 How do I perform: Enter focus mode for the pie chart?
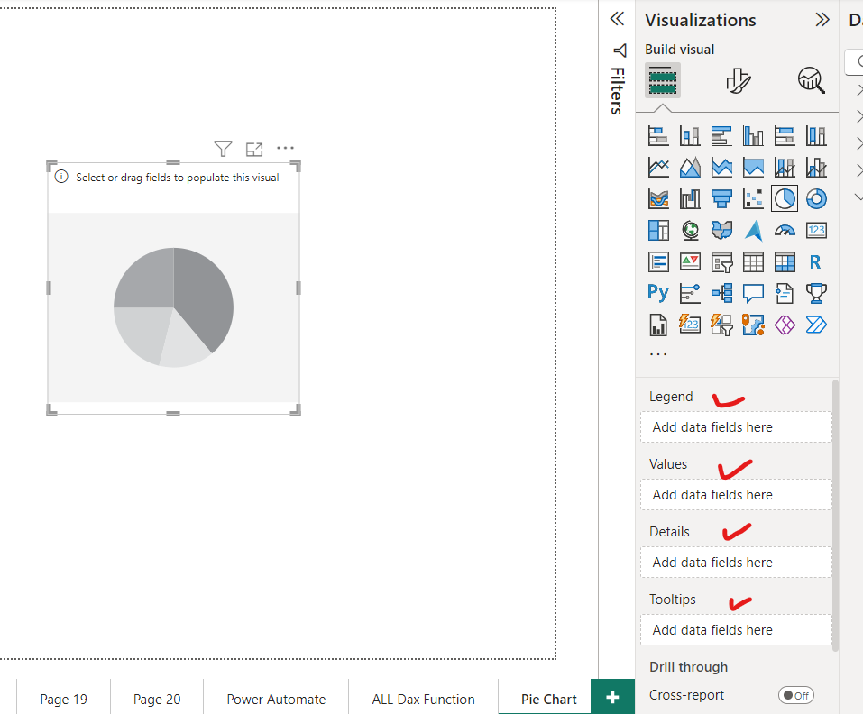tap(253, 148)
